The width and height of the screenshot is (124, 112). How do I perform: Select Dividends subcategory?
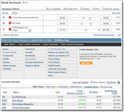click(30, 56)
